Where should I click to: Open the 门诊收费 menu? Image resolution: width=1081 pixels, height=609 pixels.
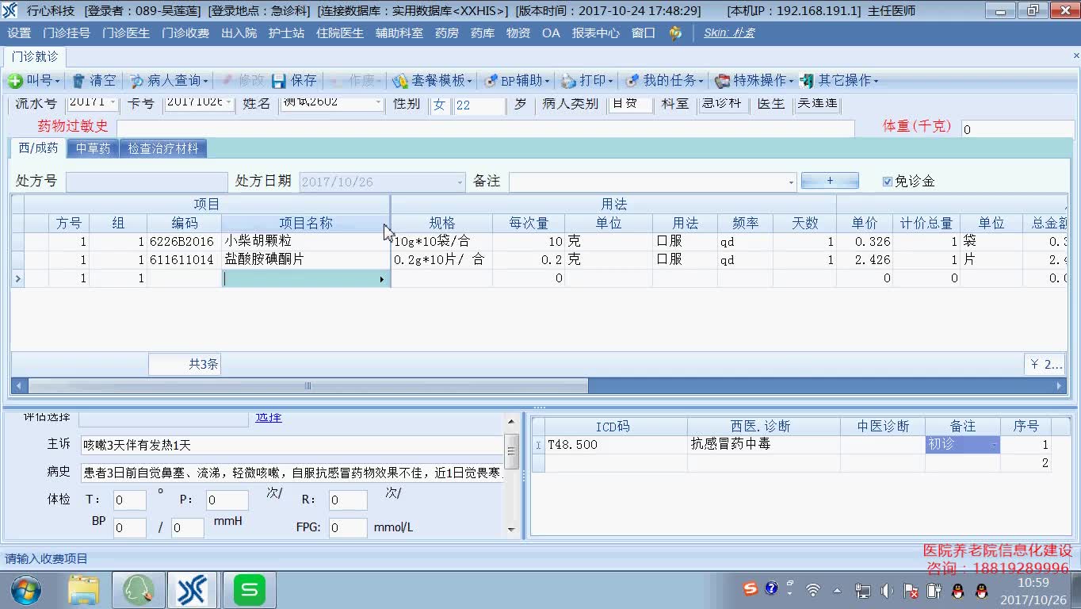click(185, 33)
